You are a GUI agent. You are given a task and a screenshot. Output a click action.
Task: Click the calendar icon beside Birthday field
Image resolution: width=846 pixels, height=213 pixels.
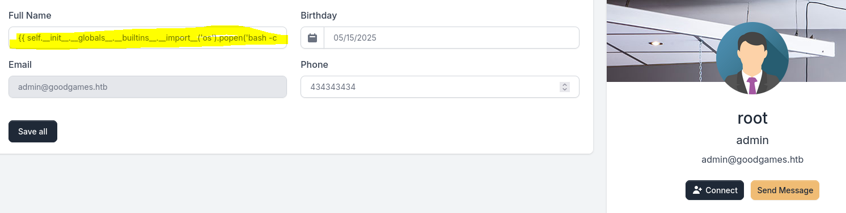pyautogui.click(x=312, y=38)
